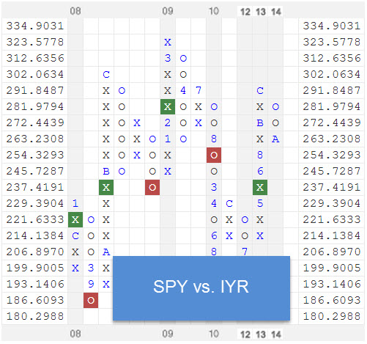The height and width of the screenshot is (344, 367).
Task: Click the C in the 291.8487 row
Action: (260, 91)
